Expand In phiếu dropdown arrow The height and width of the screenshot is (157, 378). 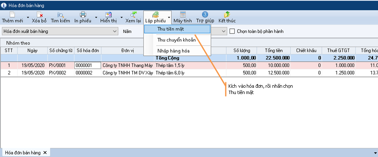(x=96, y=17)
